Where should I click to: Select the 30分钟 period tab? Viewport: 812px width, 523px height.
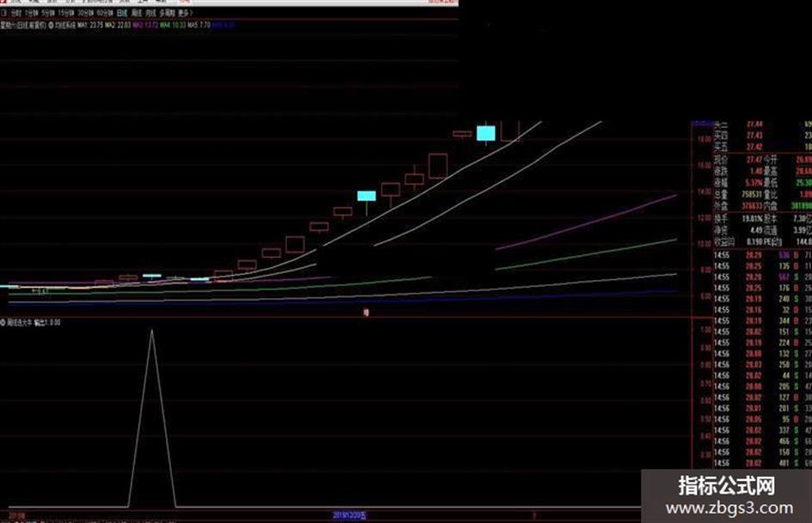pyautogui.click(x=85, y=13)
